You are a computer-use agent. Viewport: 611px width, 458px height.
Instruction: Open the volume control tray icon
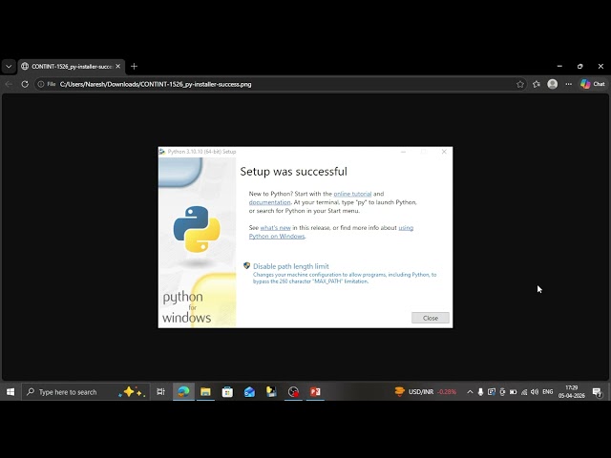535,392
